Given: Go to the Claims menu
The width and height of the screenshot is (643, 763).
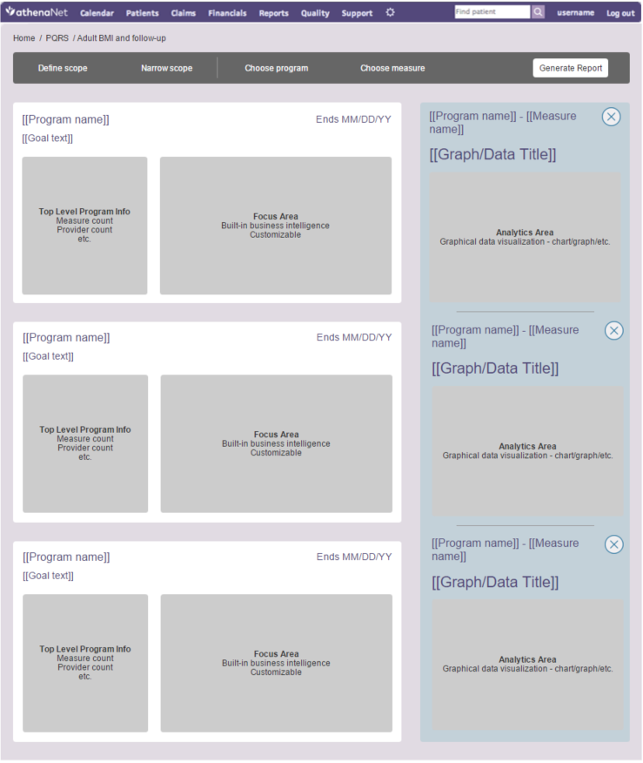Looking at the screenshot, I should (x=183, y=13).
